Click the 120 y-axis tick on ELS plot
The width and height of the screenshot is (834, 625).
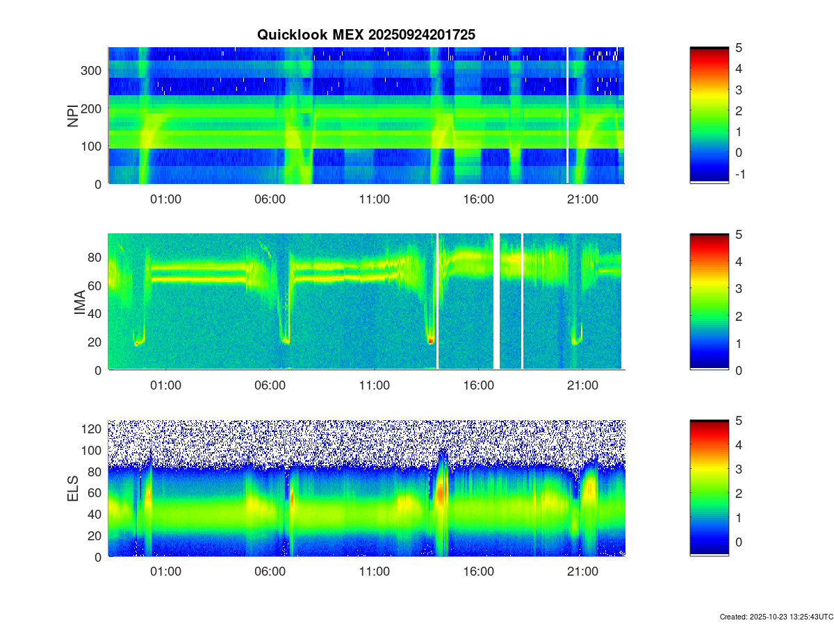pyautogui.click(x=92, y=428)
